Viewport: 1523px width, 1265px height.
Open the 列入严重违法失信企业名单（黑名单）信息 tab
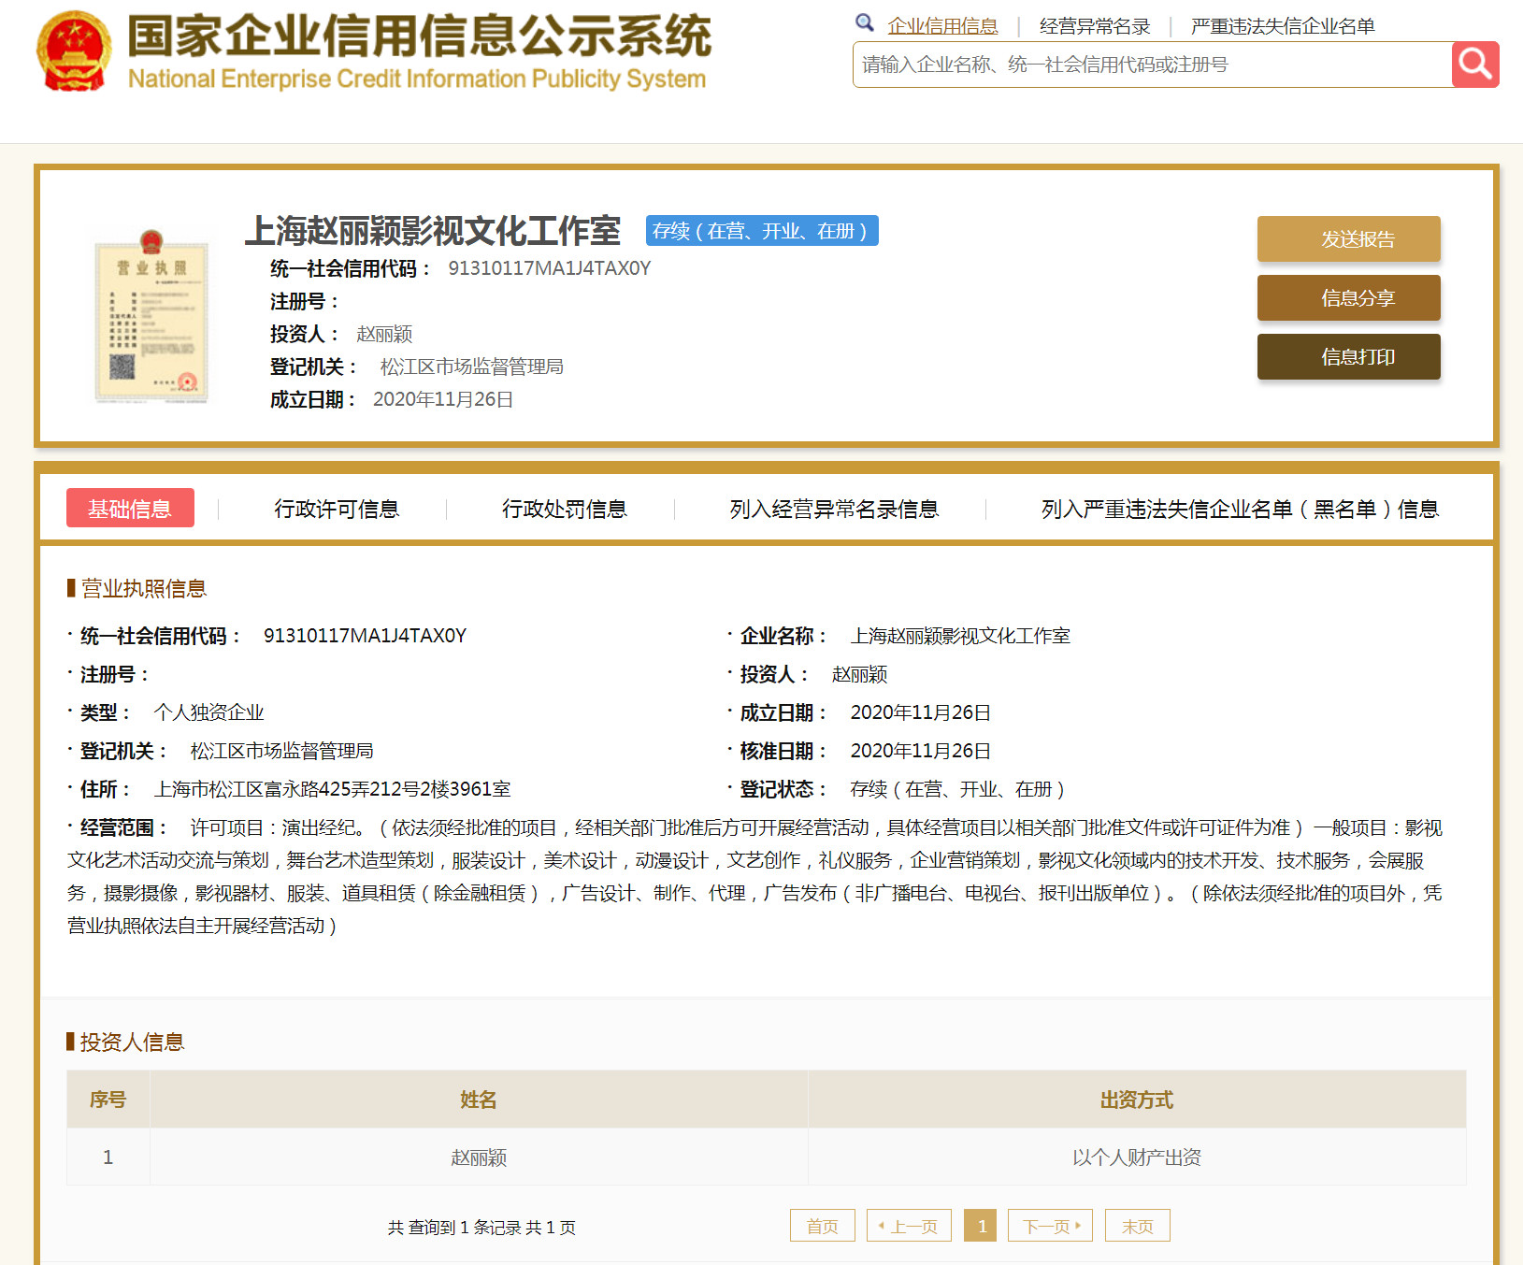(1240, 509)
